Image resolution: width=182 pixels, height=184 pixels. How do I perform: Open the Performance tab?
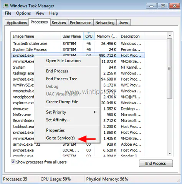click(81, 23)
